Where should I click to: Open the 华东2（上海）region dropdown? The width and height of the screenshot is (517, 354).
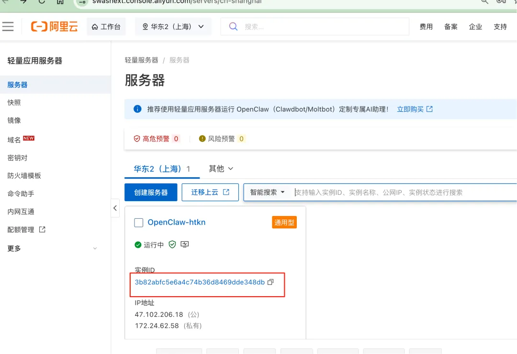click(x=173, y=27)
